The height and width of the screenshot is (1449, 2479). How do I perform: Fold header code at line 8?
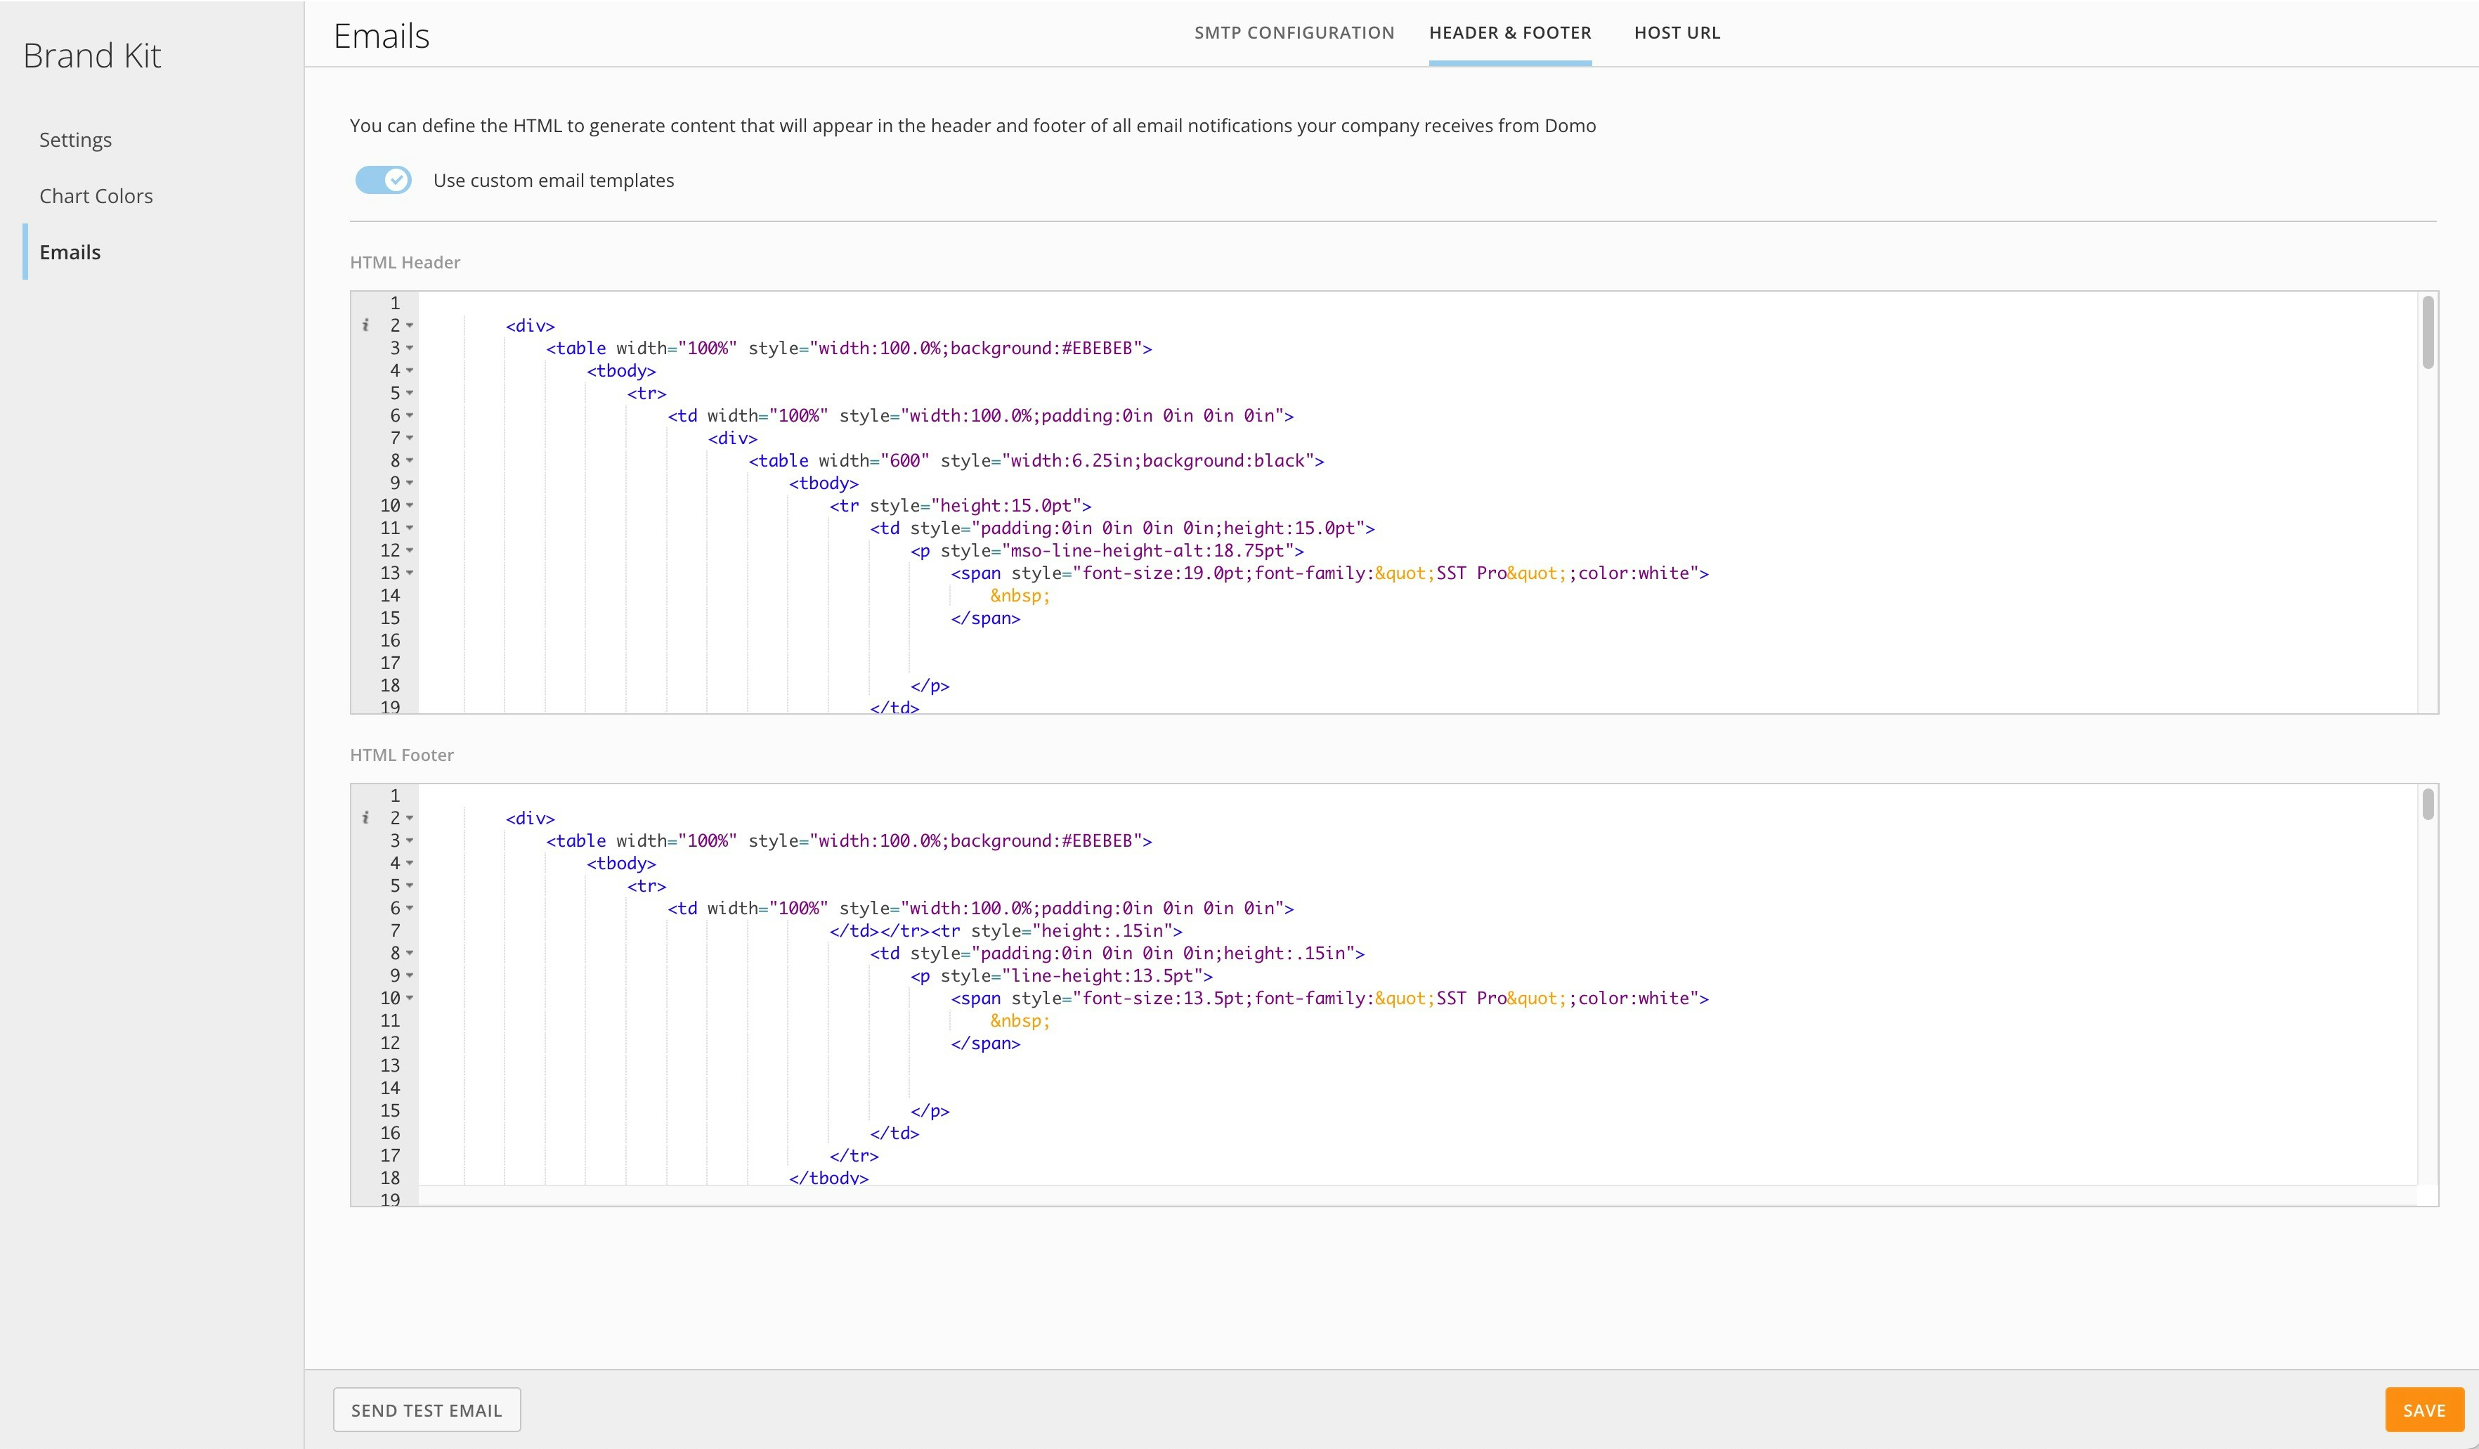coord(410,460)
